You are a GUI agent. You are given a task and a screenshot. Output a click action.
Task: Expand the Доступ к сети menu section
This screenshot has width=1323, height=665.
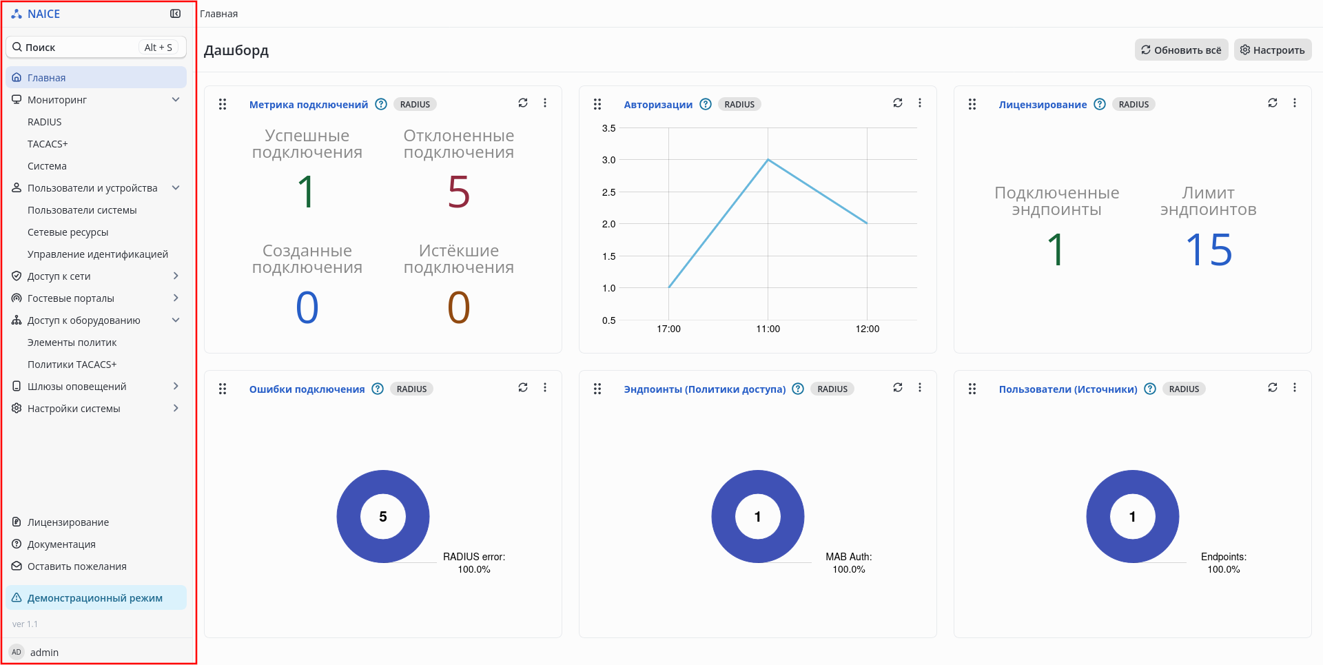pos(176,276)
